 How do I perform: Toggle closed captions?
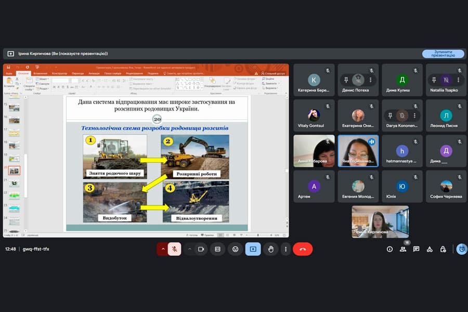218,249
